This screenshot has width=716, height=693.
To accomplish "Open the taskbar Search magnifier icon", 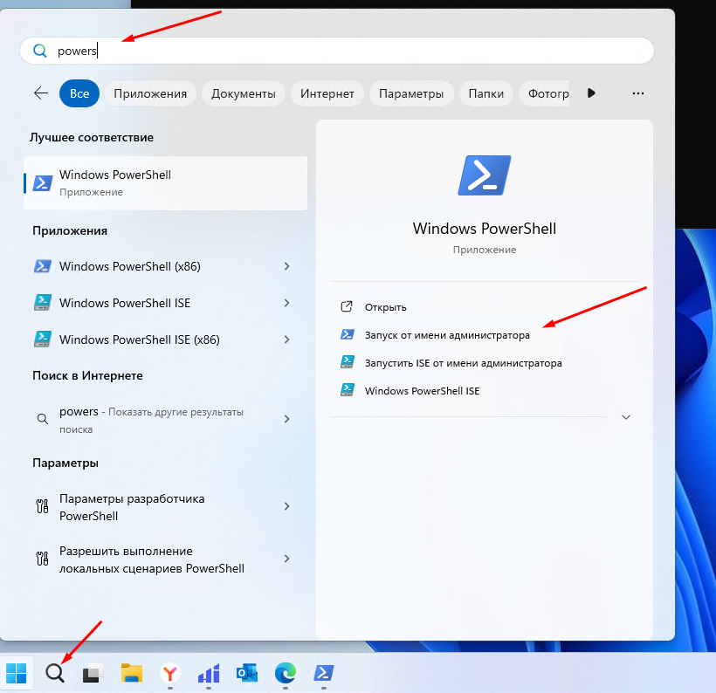I will (55, 674).
